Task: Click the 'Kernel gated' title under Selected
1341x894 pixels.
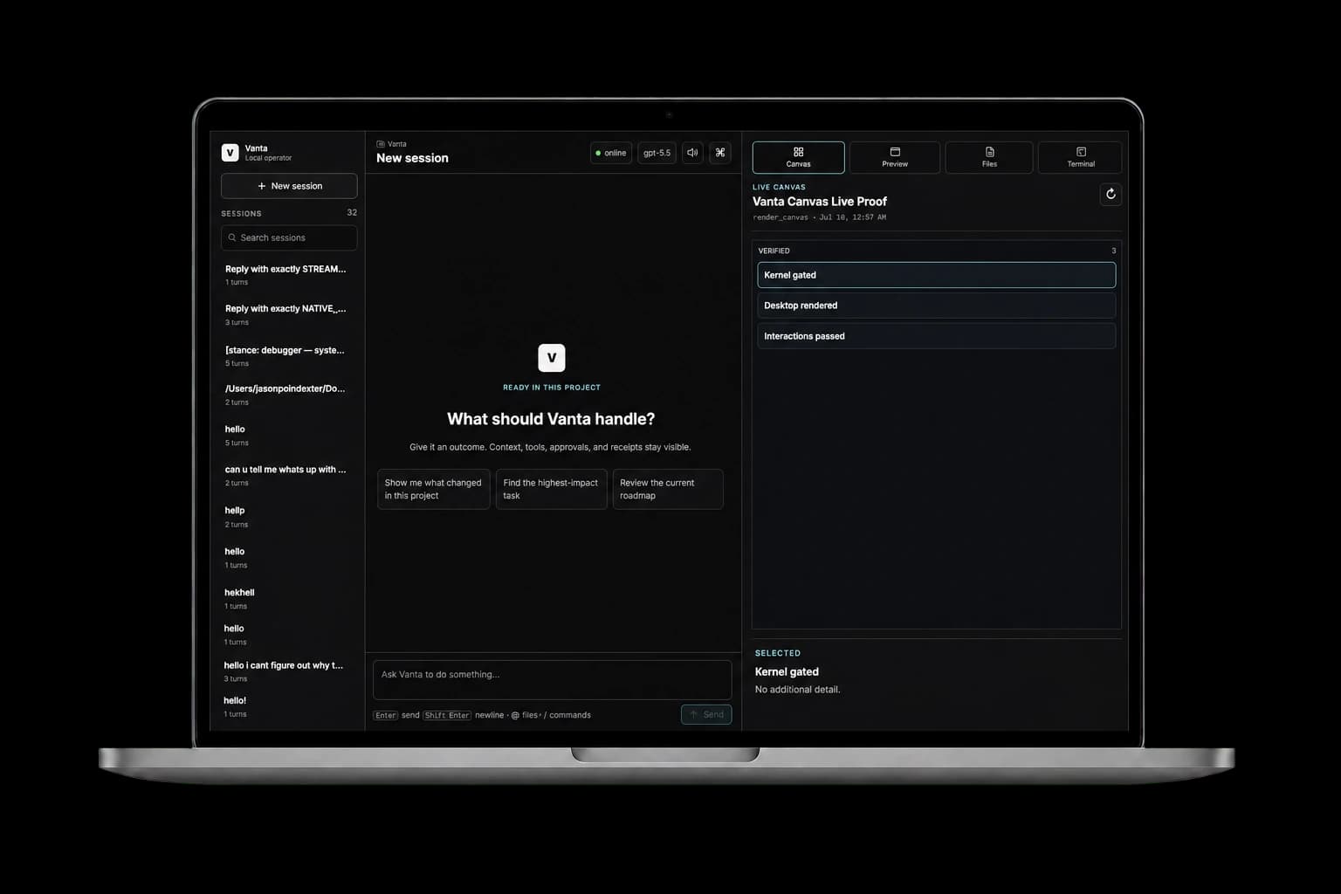Action: [787, 671]
